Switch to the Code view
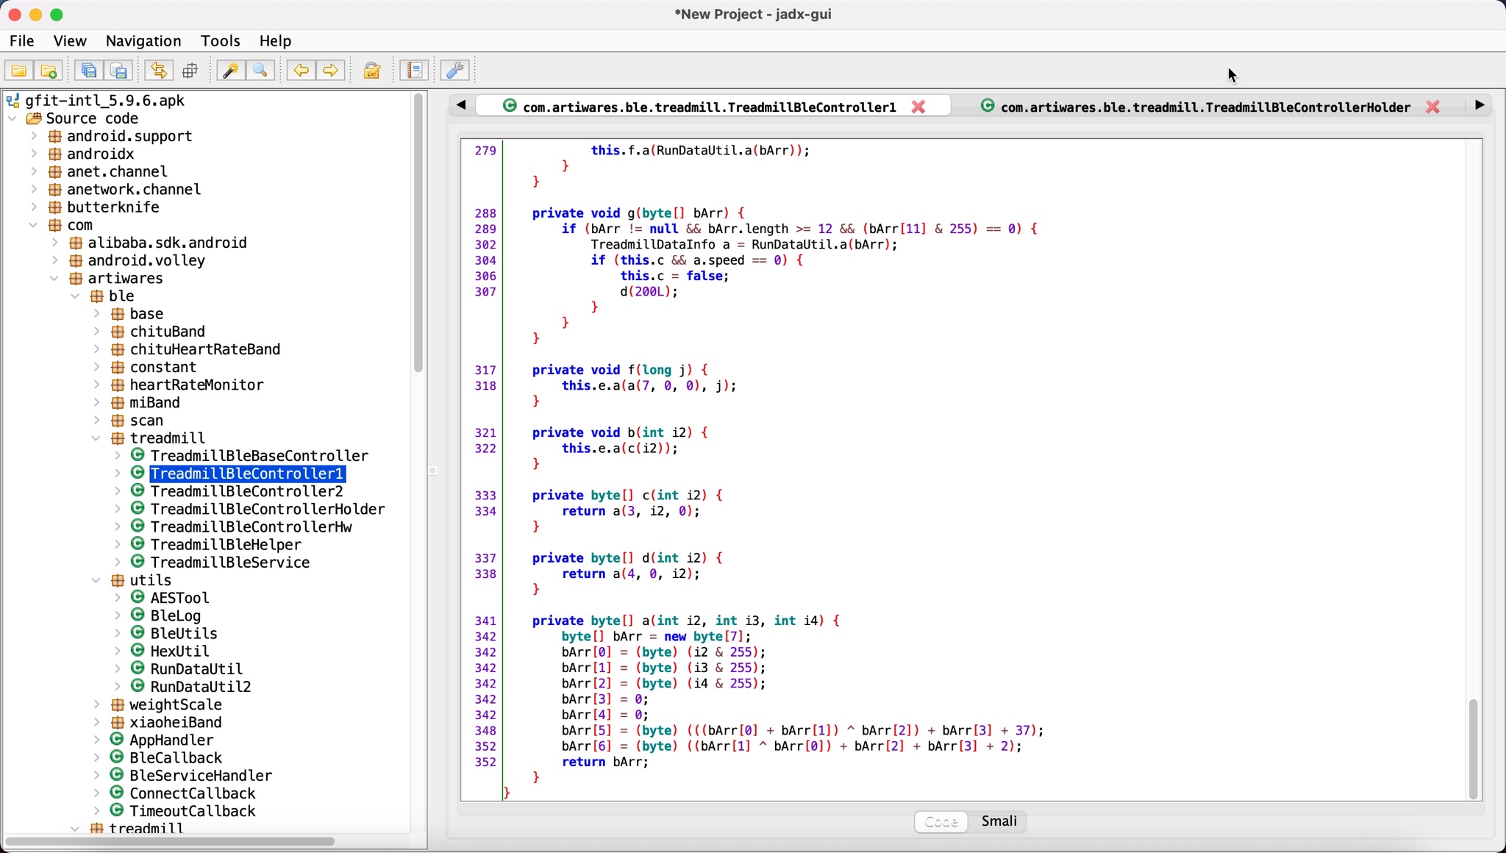The image size is (1506, 853). pyautogui.click(x=941, y=821)
